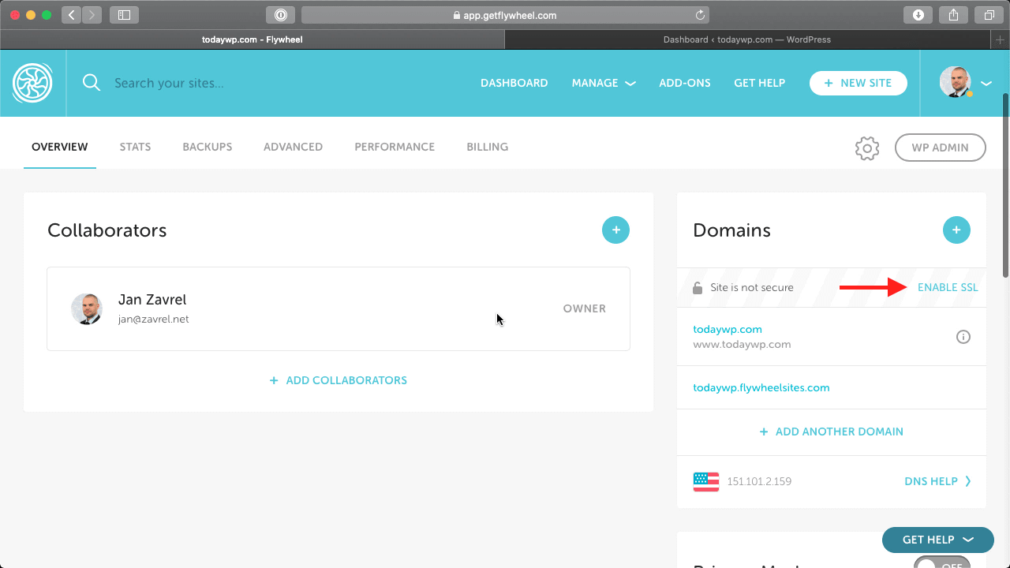Open the BACKUPS tab

coord(208,147)
